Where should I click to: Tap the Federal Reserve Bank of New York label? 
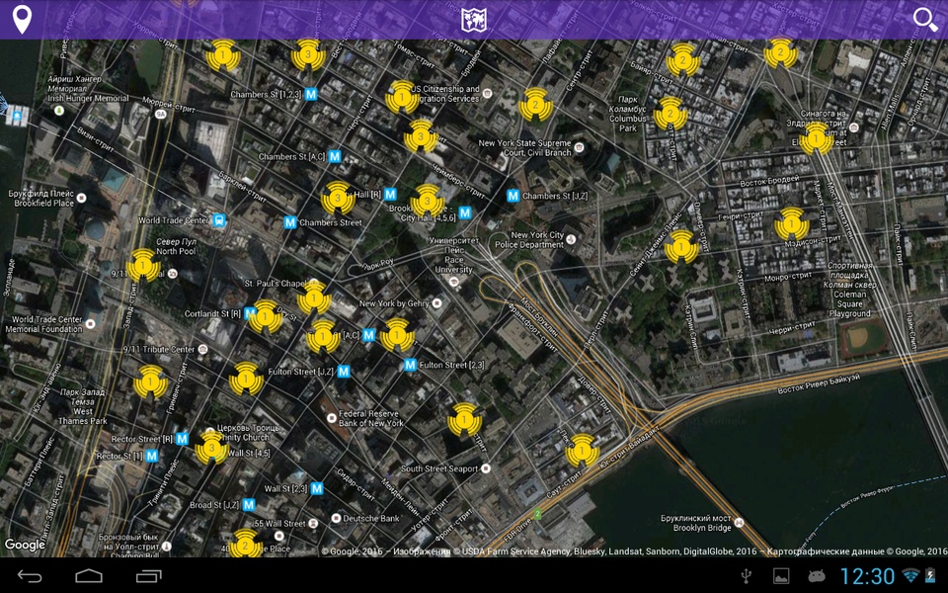coord(371,418)
